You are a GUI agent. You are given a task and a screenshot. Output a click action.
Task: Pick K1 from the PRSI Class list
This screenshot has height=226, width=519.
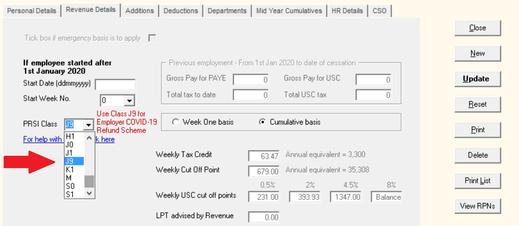(x=74, y=170)
